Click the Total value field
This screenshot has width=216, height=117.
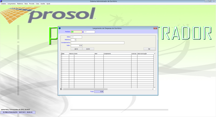click(99, 92)
